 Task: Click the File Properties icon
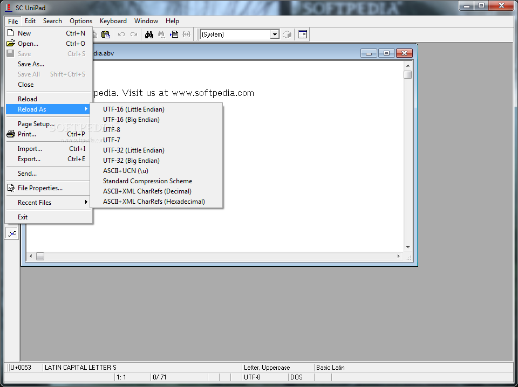(11, 188)
